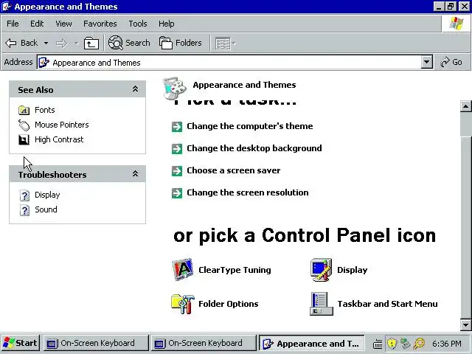Viewport: 472px width, 354px height.
Task: Open the Favorites menu
Action: tap(100, 24)
